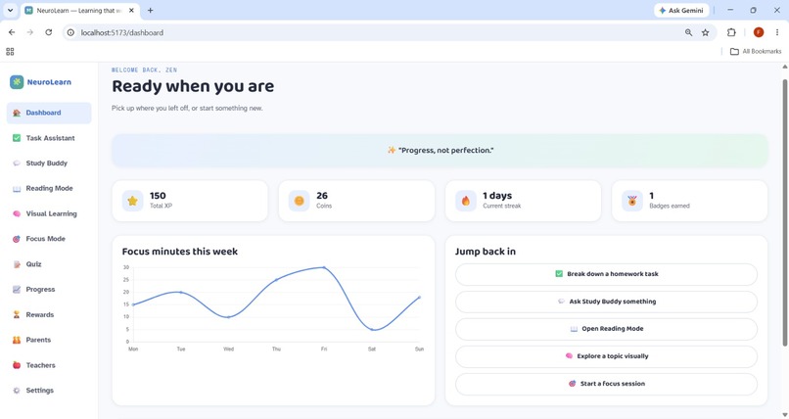This screenshot has width=789, height=419.
Task: Open the apps grid icon in bookmarks bar
Action: pos(10,51)
